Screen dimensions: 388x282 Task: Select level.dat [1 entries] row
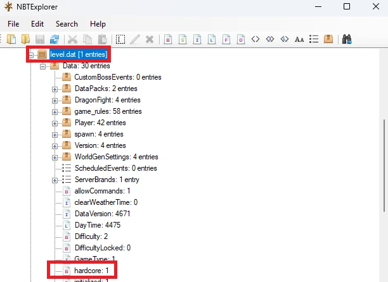(79, 54)
